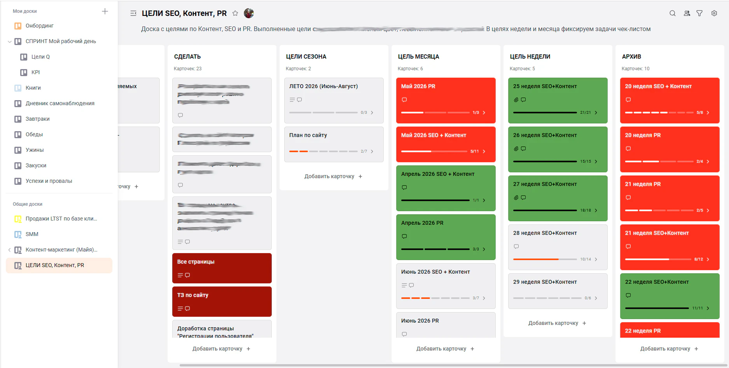Open the filter funnel icon
729x368 pixels.
[x=699, y=13]
